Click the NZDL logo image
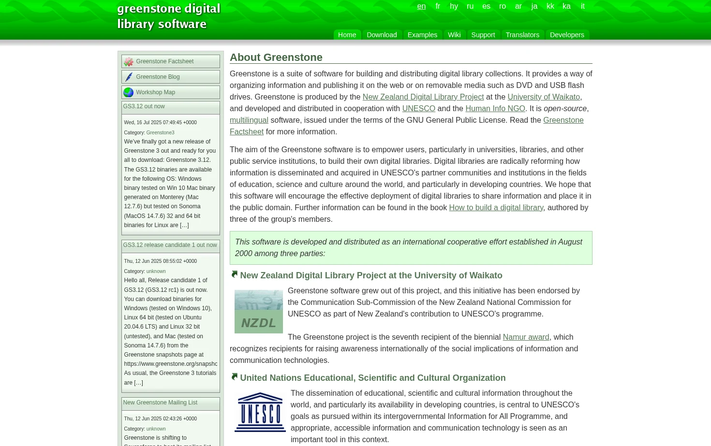This screenshot has height=446, width=711. pyautogui.click(x=259, y=312)
